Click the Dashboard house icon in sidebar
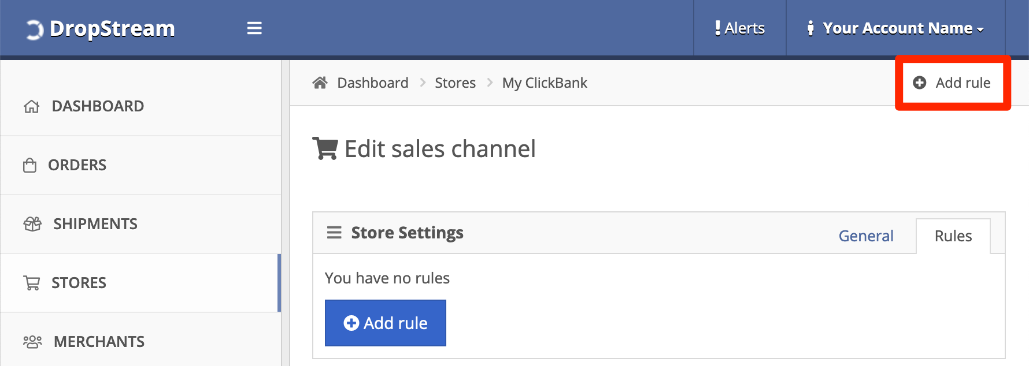 32,106
